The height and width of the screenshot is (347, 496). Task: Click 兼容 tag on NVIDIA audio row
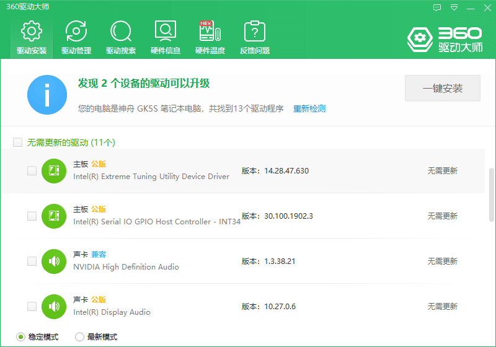pyautogui.click(x=99, y=255)
